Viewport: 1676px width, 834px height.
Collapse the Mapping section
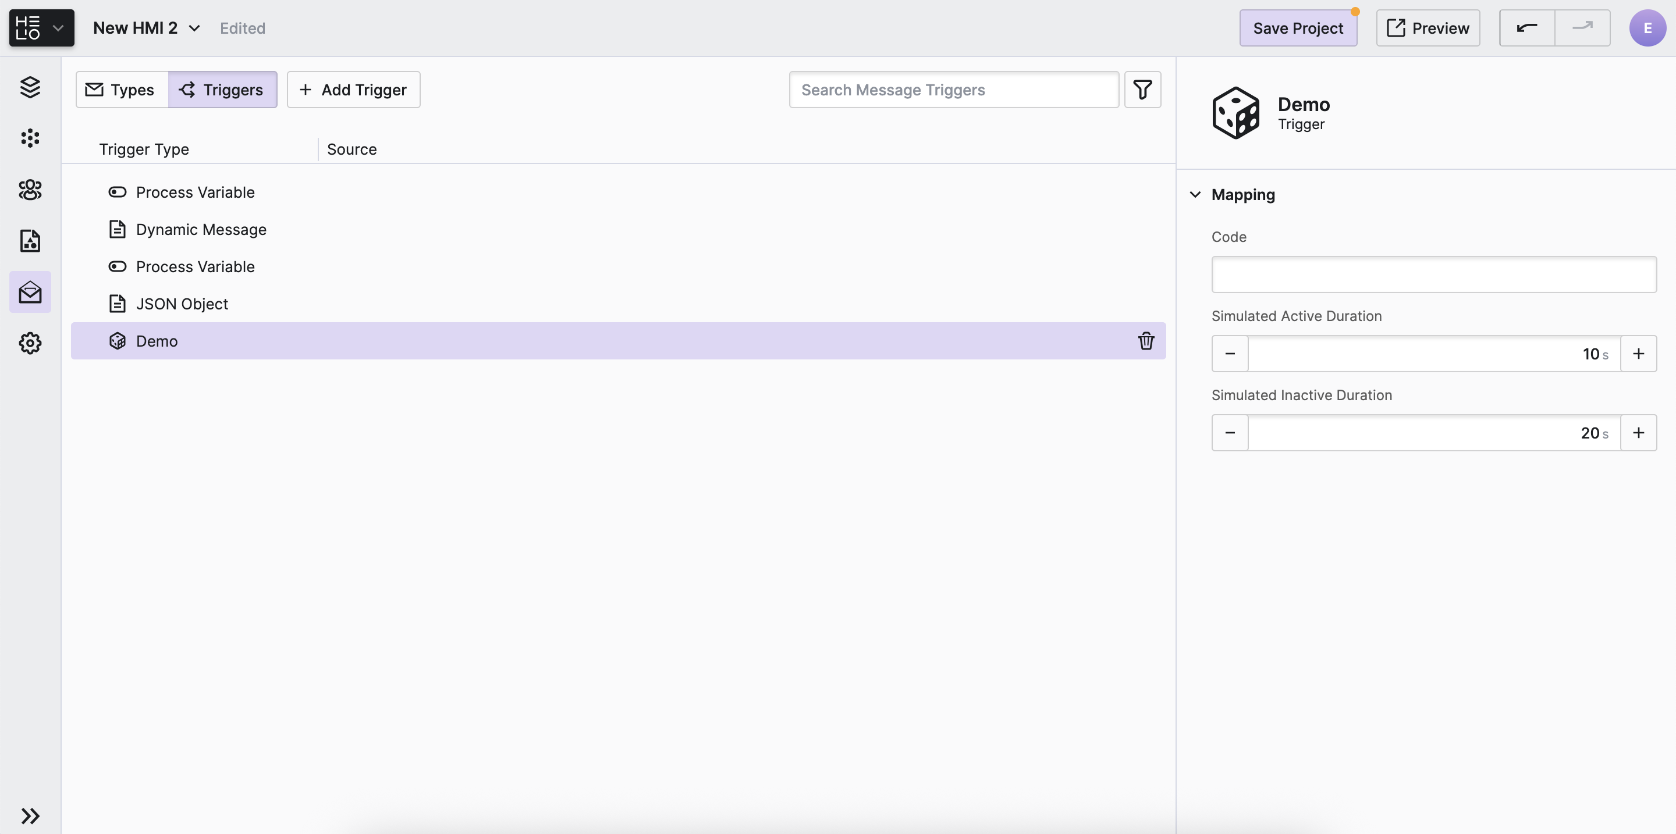click(x=1195, y=194)
